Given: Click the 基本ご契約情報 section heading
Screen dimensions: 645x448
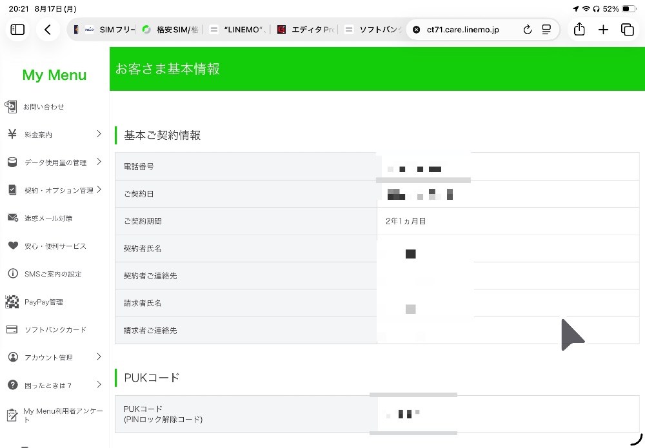Looking at the screenshot, I should coord(162,135).
